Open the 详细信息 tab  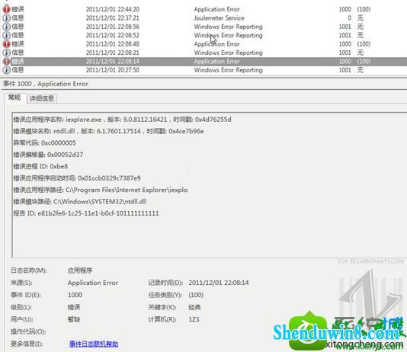42,98
